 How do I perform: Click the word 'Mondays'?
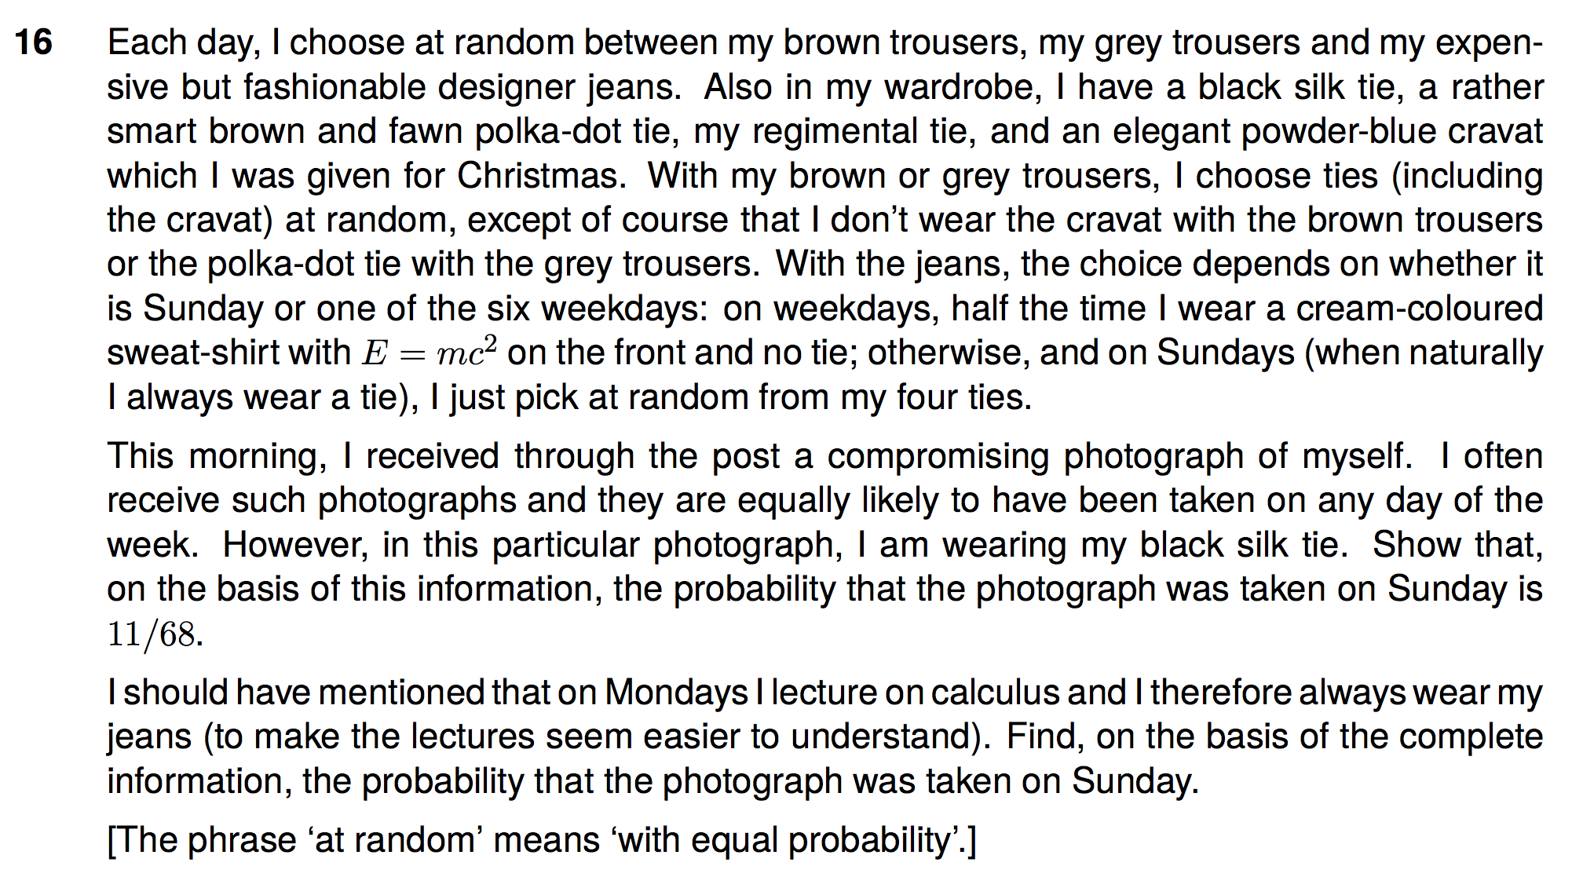coord(676,692)
